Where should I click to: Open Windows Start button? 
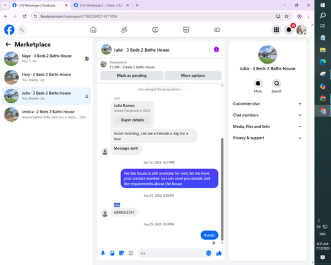(322, 5)
